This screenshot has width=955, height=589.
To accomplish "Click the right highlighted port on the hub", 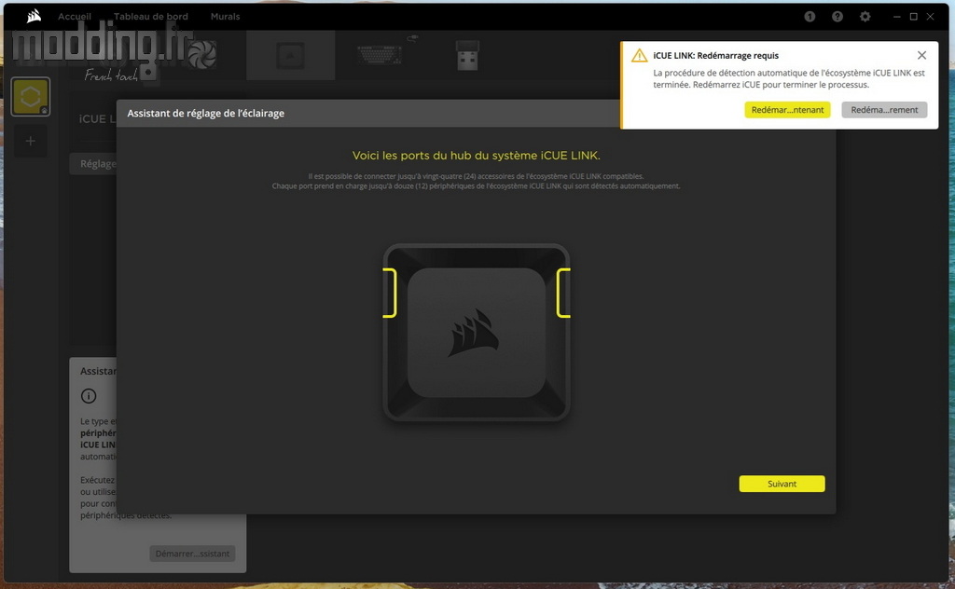I will (563, 293).
